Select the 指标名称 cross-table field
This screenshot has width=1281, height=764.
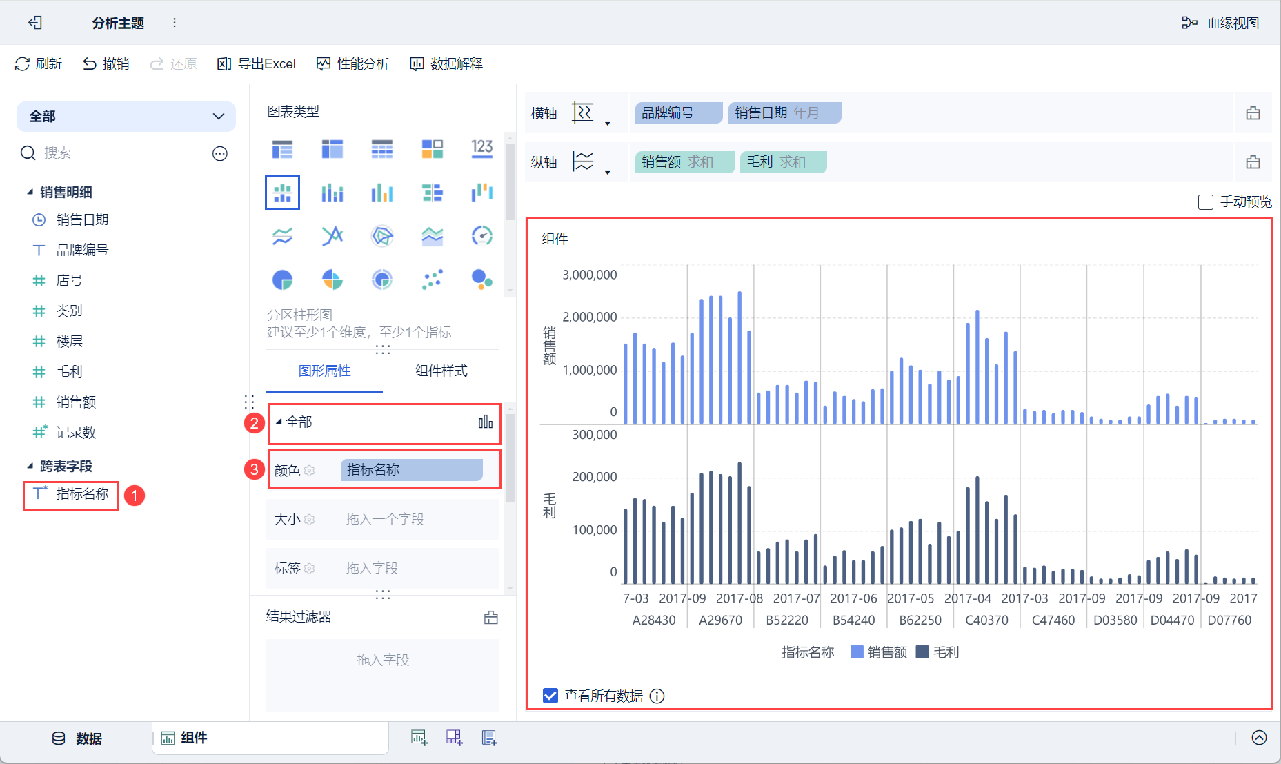71,494
